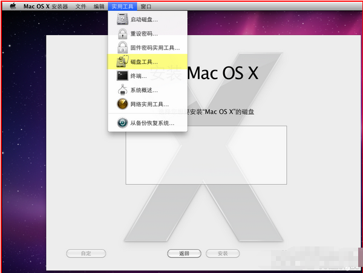363x273 pixels.
Task: Click the Reset Password (重设密码) padlock icon
Action: click(x=122, y=33)
